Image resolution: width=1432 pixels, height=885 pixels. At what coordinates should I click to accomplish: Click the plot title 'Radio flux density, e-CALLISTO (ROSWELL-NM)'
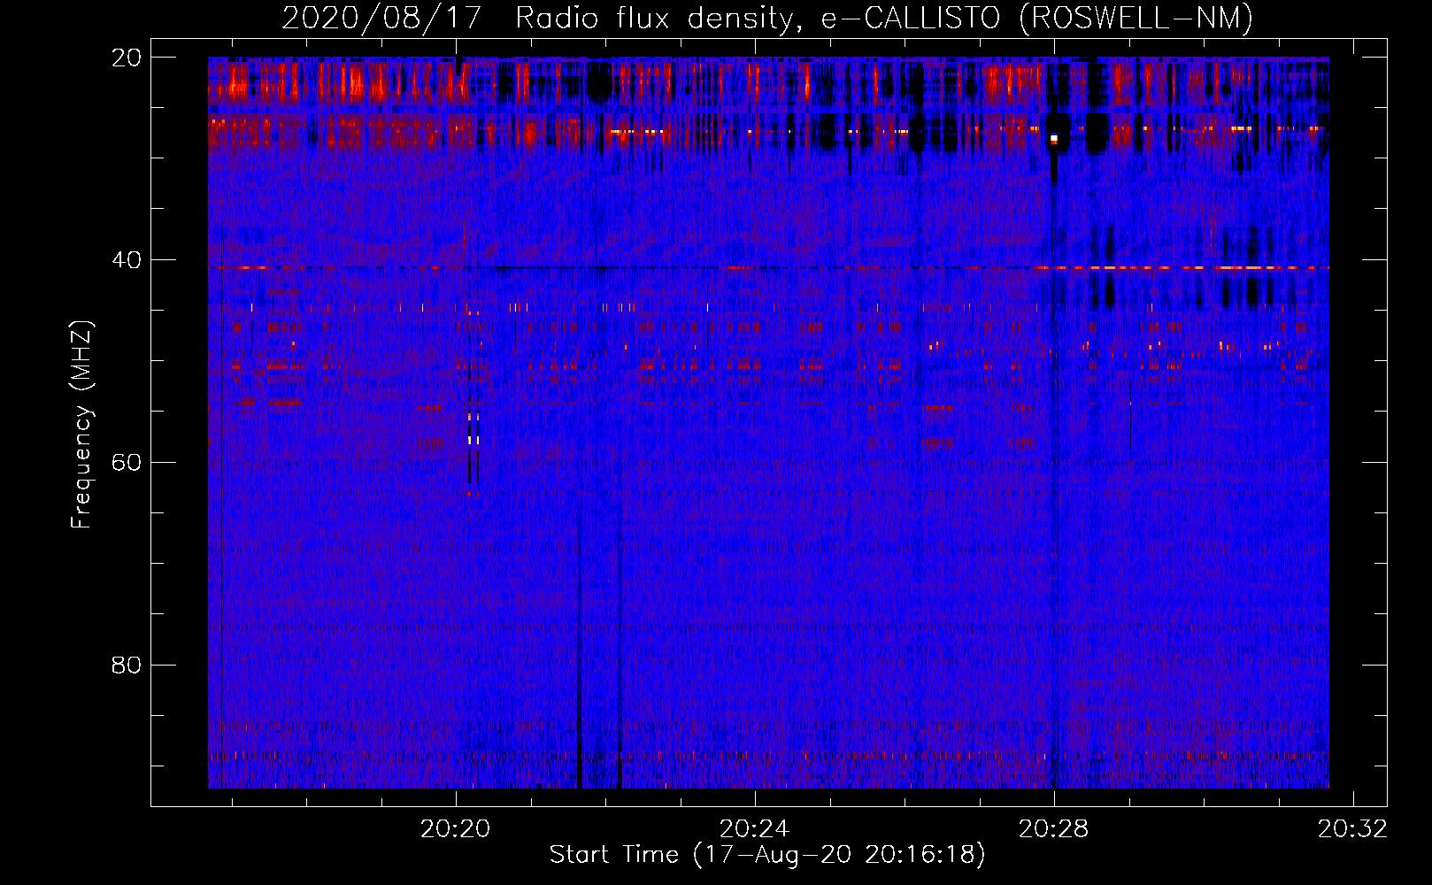point(884,18)
